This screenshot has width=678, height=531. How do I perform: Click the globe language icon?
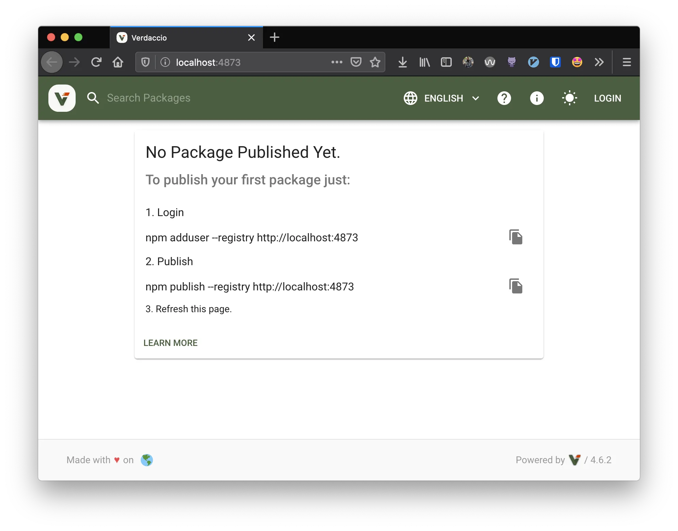click(410, 98)
